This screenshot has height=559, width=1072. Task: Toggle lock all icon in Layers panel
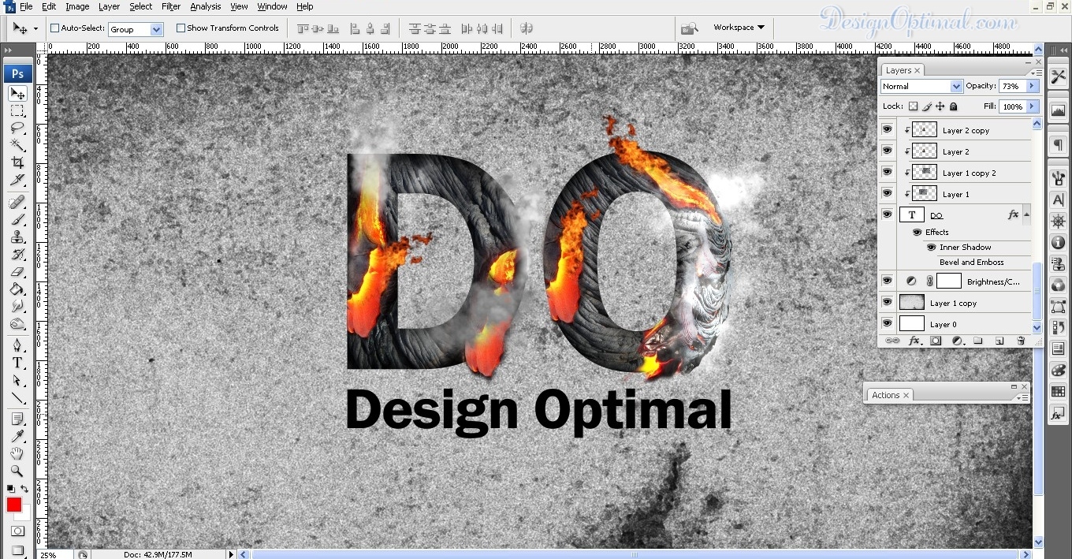(953, 106)
